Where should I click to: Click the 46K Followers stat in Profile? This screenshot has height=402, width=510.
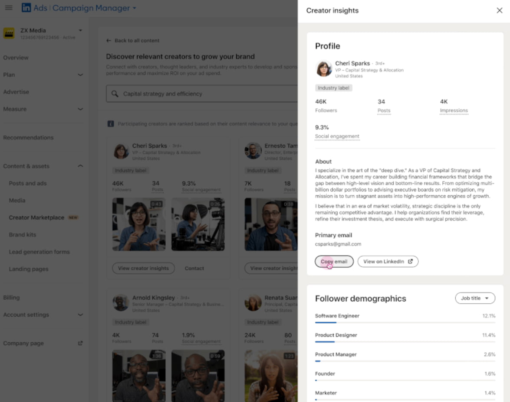326,106
